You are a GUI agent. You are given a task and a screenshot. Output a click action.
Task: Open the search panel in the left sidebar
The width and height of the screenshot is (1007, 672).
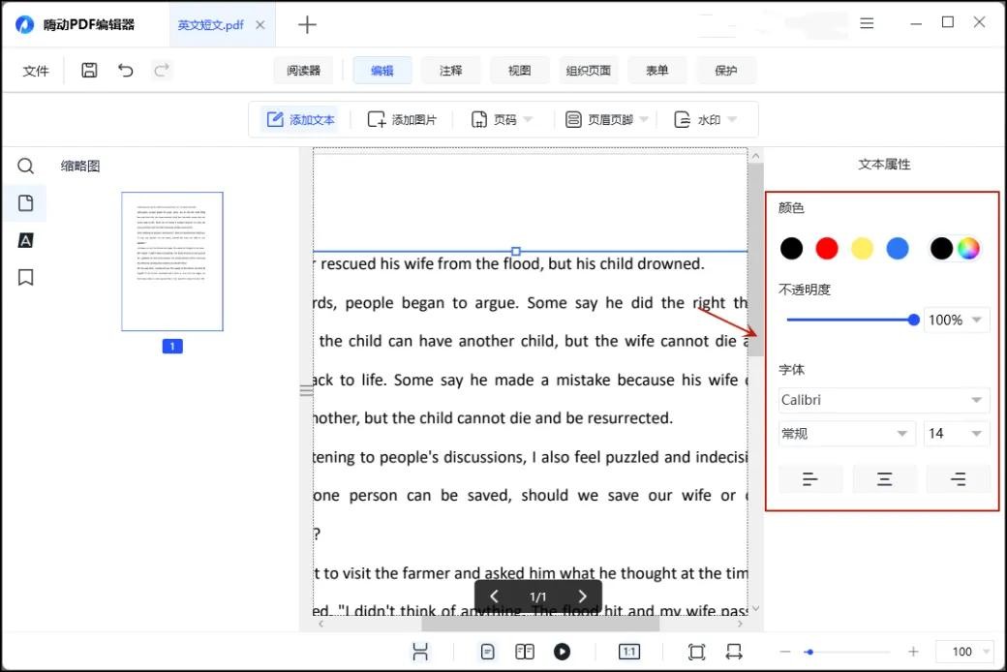(x=26, y=167)
